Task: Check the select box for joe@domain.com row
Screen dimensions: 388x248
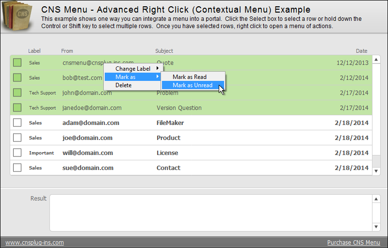Action: pos(17,138)
